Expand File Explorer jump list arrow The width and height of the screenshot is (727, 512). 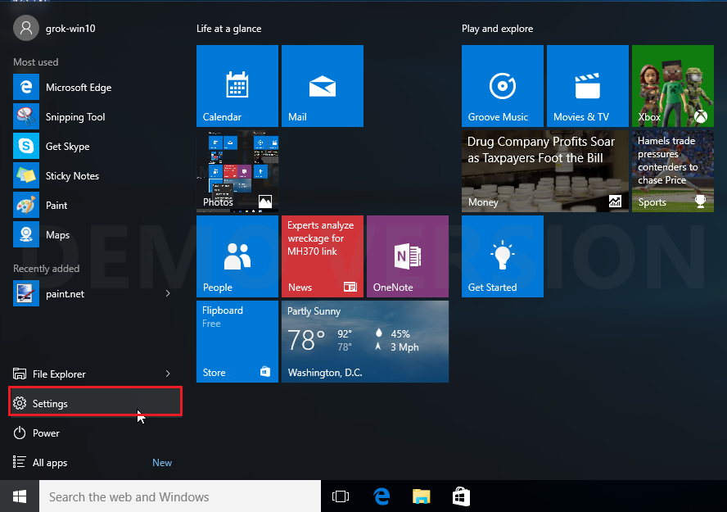pos(168,374)
